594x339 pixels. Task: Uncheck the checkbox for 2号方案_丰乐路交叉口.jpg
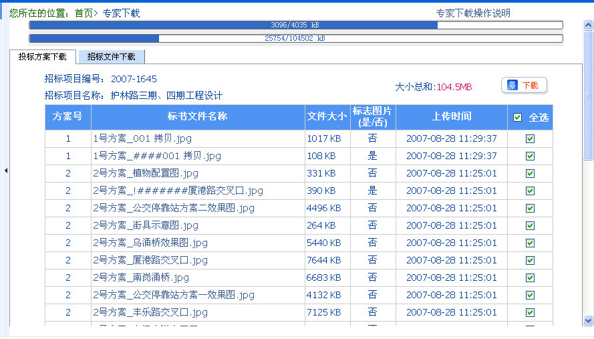(x=530, y=313)
